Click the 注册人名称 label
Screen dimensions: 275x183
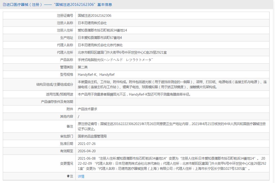point(65,23)
